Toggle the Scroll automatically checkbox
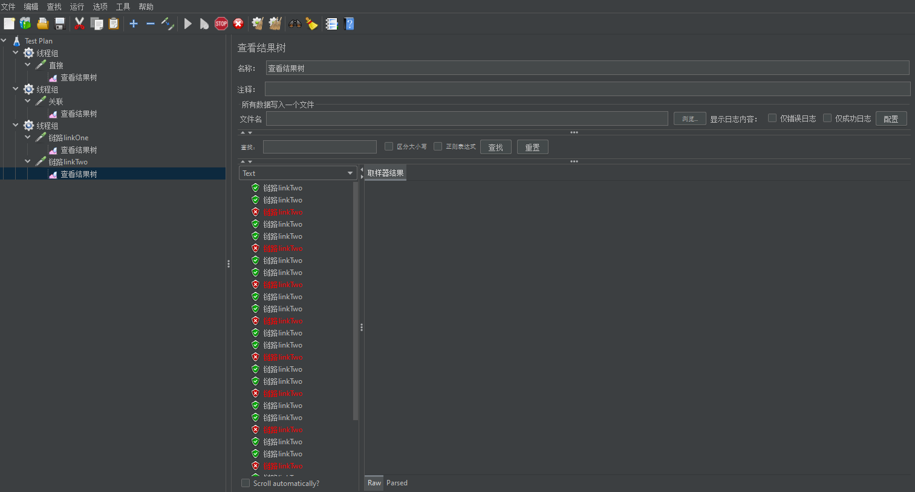The image size is (915, 492). (x=246, y=483)
